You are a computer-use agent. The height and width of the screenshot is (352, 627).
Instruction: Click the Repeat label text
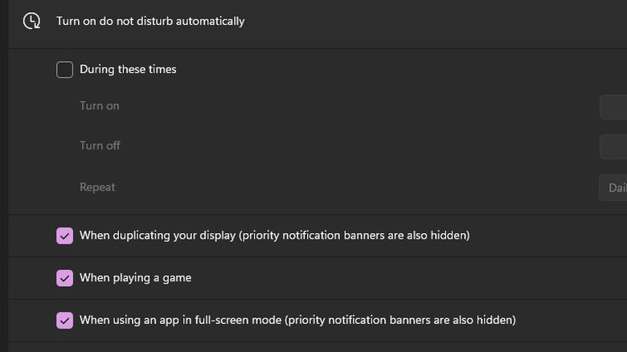pos(97,187)
